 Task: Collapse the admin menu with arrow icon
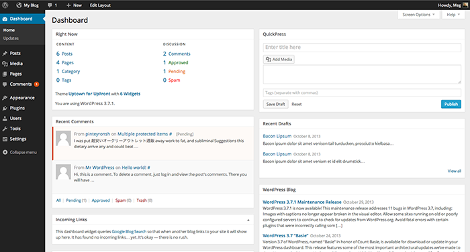[5, 152]
